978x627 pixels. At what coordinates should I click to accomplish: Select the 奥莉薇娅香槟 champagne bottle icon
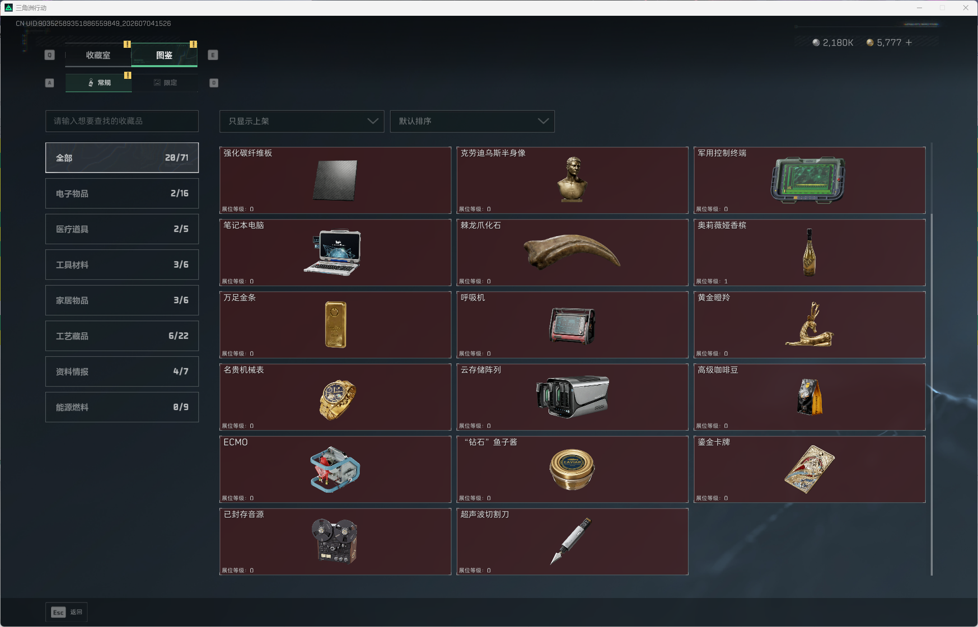click(x=809, y=252)
